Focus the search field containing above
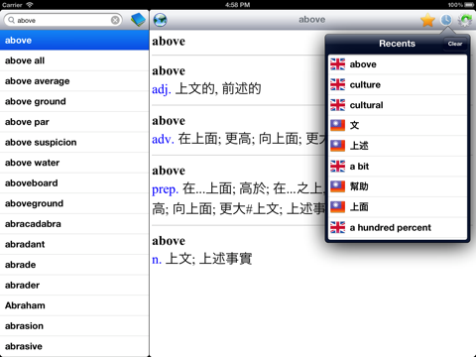Viewport: 476px width, 357px height. [x=62, y=20]
